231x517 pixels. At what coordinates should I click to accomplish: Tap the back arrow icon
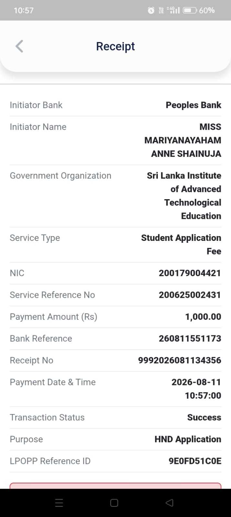(19, 46)
